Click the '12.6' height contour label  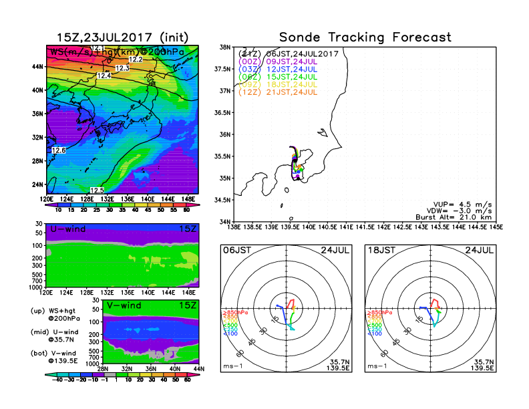(x=59, y=150)
